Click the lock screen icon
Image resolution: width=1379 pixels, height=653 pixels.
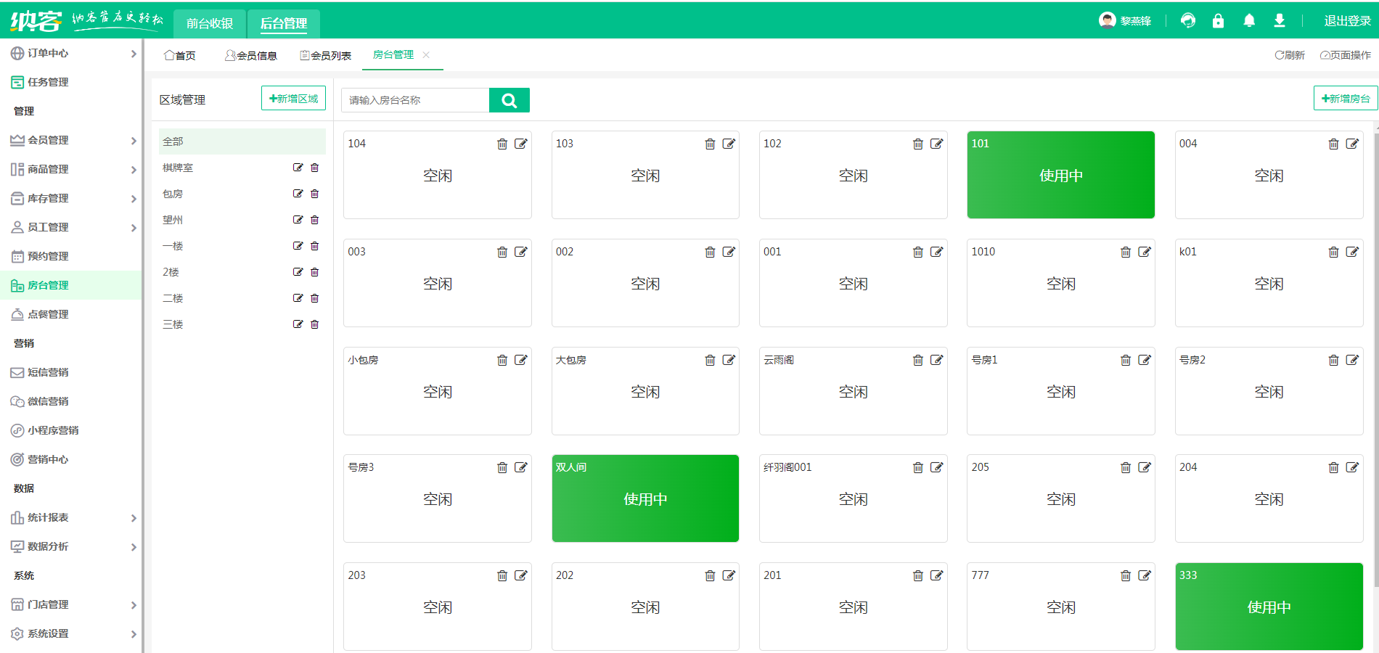click(x=1219, y=21)
